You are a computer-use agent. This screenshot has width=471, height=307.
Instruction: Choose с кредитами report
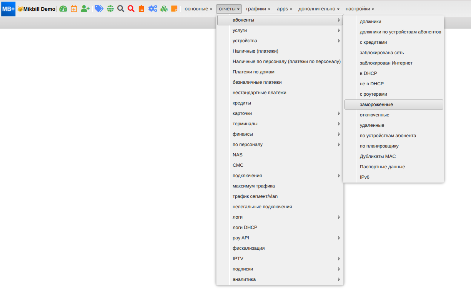394,42
